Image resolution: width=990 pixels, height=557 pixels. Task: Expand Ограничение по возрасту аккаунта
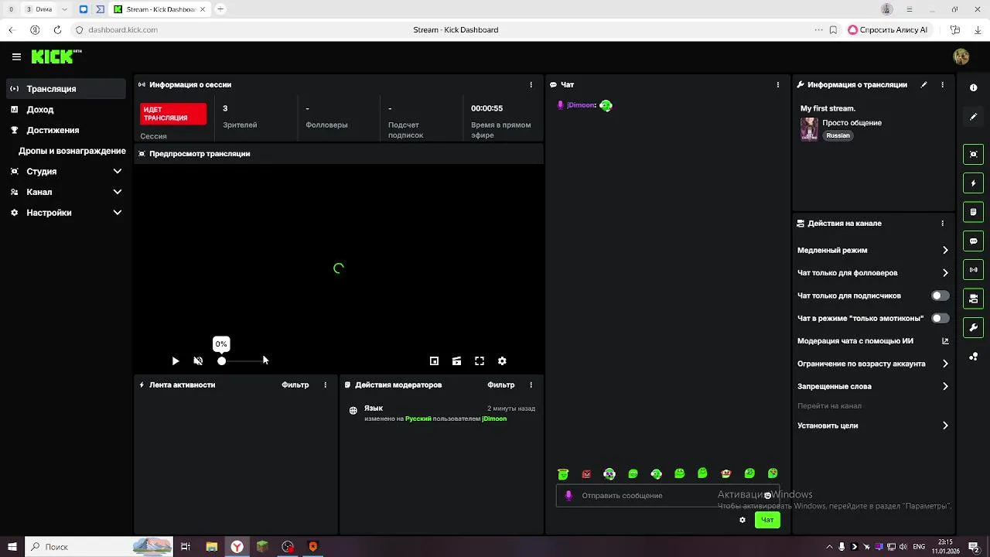pos(873,364)
